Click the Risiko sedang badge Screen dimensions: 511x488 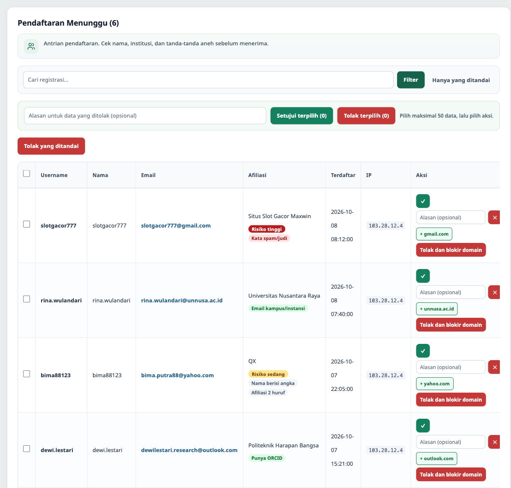tap(268, 374)
